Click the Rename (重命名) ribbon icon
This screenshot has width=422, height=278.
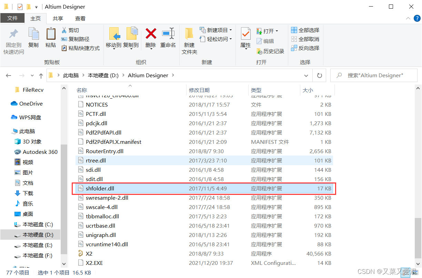coord(168,34)
